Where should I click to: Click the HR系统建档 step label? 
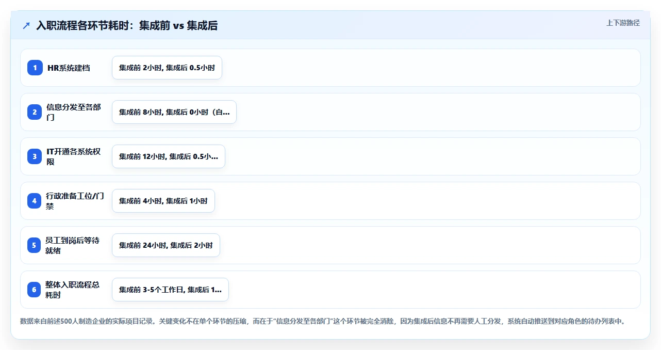point(69,68)
